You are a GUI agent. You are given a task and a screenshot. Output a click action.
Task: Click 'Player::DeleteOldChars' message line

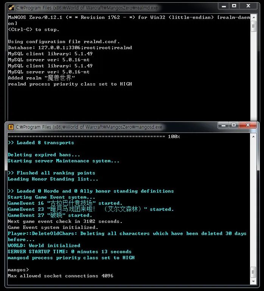[x=127, y=237]
